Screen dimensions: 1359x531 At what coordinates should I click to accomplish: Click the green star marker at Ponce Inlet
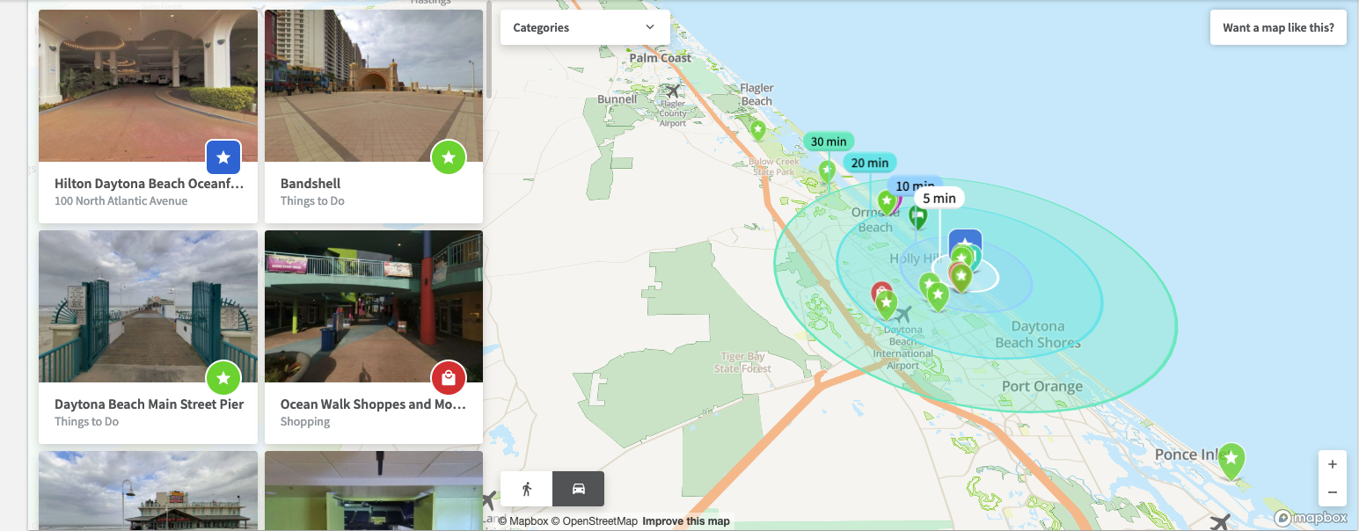pos(1231,461)
